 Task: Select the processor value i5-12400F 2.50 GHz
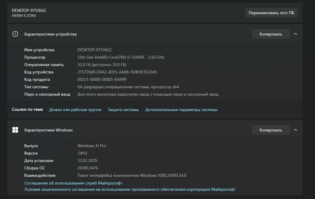[x=121, y=57]
